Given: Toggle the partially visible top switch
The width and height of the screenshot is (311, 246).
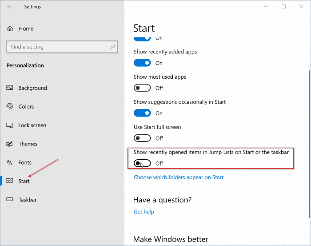Looking at the screenshot, I should coord(142,39).
